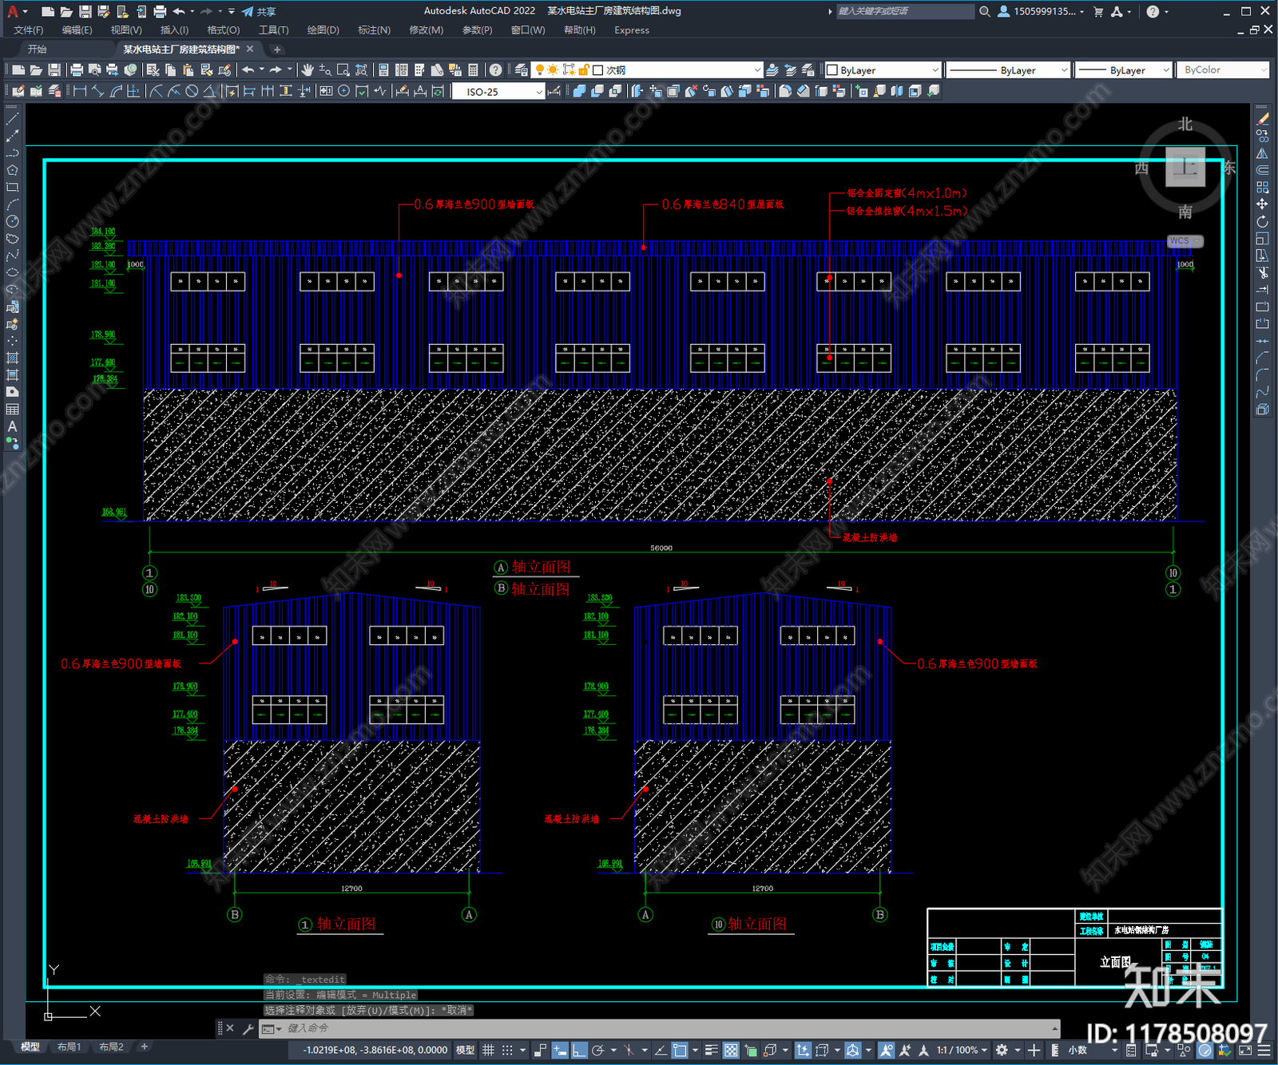The width and height of the screenshot is (1278, 1065).
Task: Toggle Polar tracking in the status bar
Action: [597, 1050]
